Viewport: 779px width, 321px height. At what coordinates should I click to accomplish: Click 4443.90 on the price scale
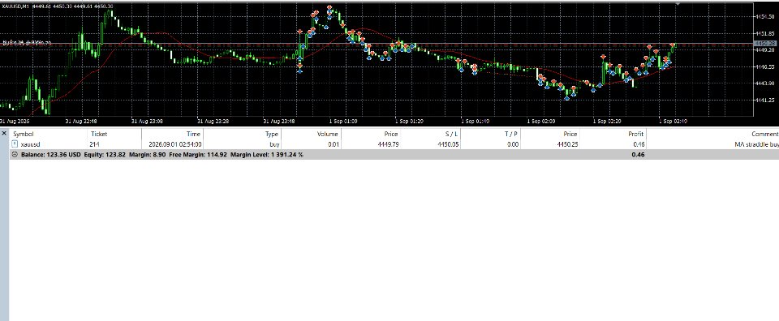765,83
